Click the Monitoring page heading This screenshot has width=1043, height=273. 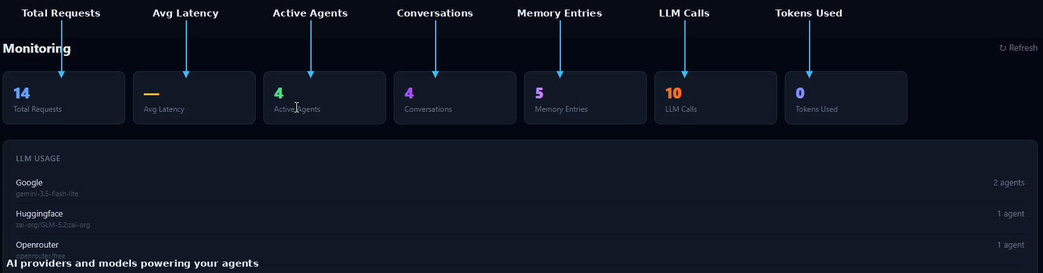(37, 48)
